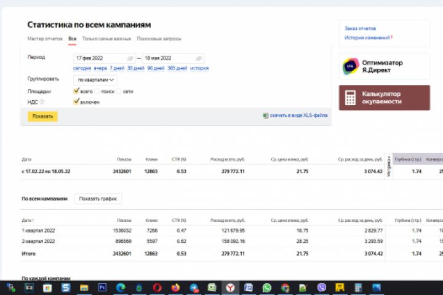
Task: Collapse the vertical Metrika column expander
Action: pos(389,167)
